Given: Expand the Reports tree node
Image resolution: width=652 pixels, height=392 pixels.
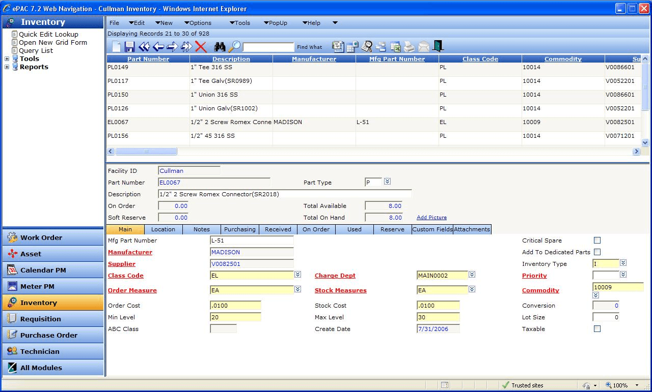Looking at the screenshot, I should pos(7,67).
